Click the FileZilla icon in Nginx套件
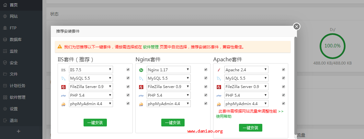This screenshot has height=139, width=364. pos(141,87)
